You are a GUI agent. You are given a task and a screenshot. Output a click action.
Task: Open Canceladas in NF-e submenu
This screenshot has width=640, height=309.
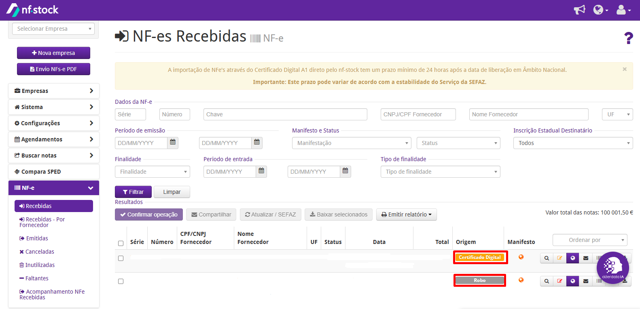[37, 252]
